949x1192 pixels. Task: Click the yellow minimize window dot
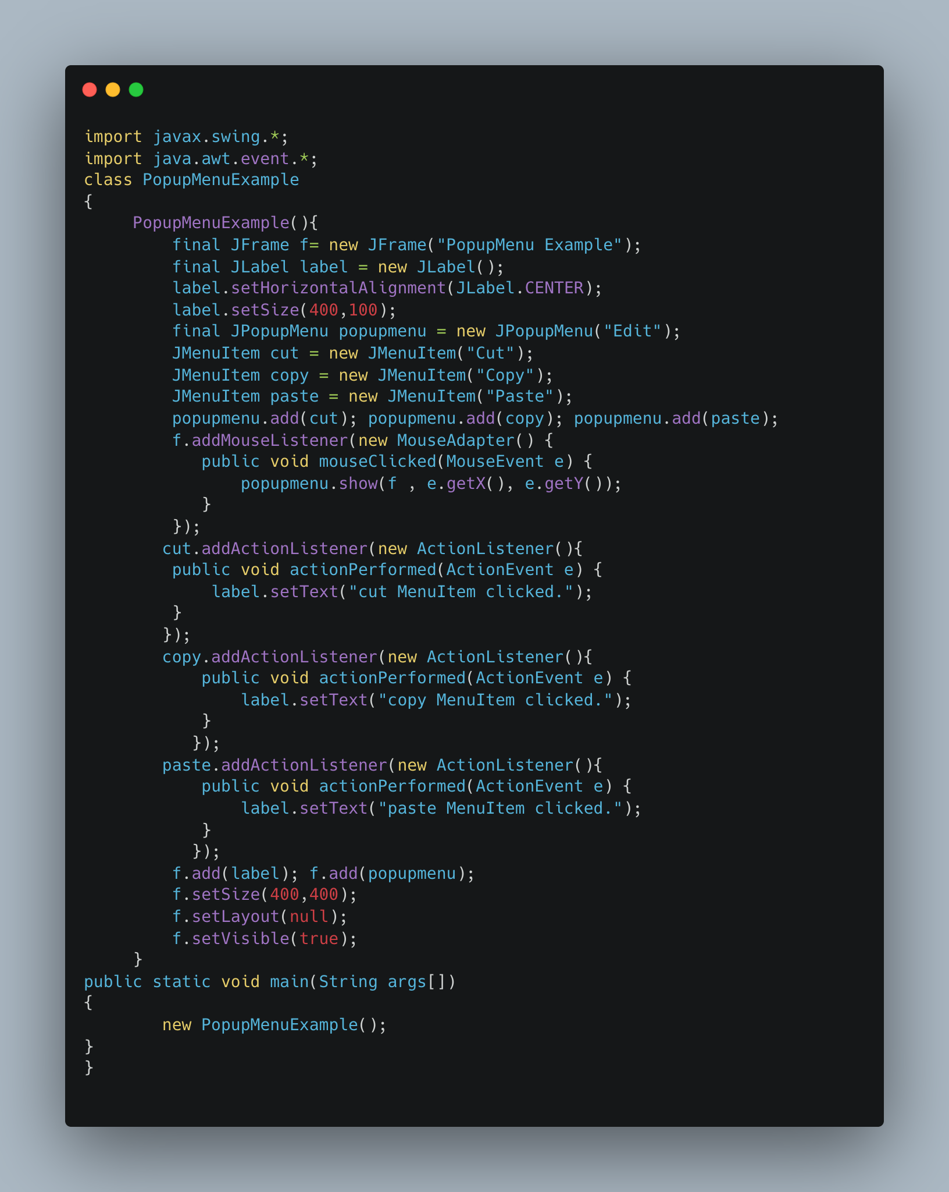point(113,90)
